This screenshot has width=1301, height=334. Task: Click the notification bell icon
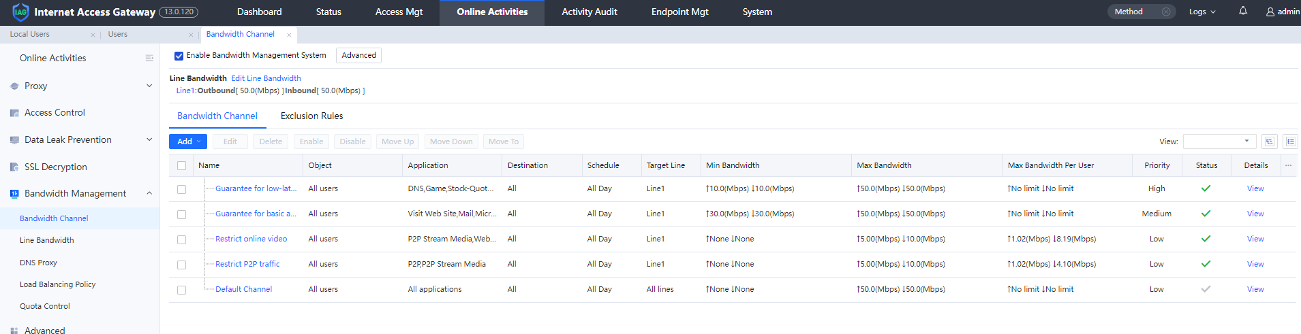click(1243, 11)
